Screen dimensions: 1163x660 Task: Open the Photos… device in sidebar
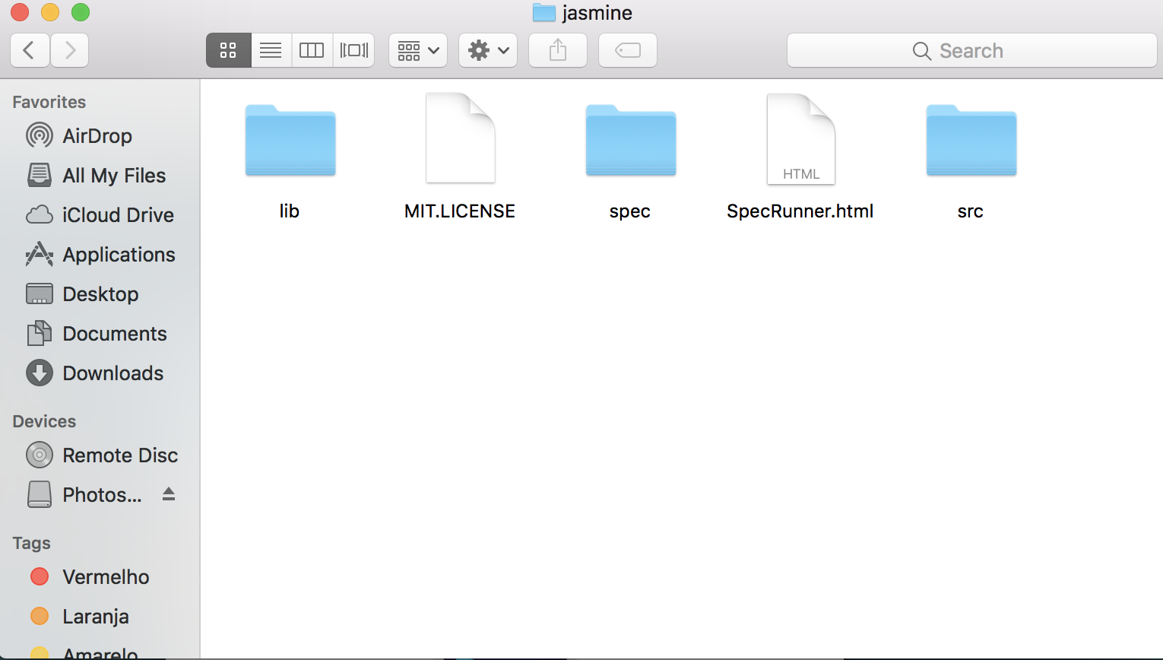coord(102,494)
